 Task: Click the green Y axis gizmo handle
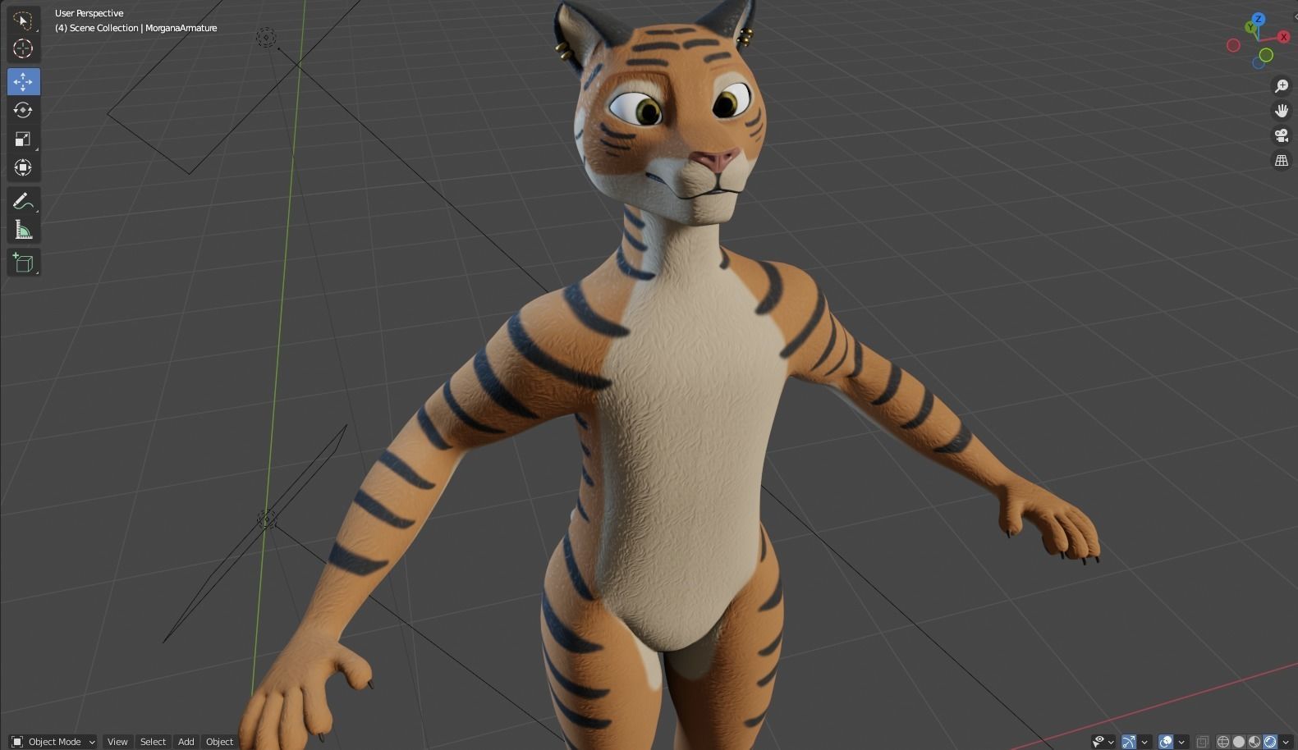pyautogui.click(x=1250, y=27)
